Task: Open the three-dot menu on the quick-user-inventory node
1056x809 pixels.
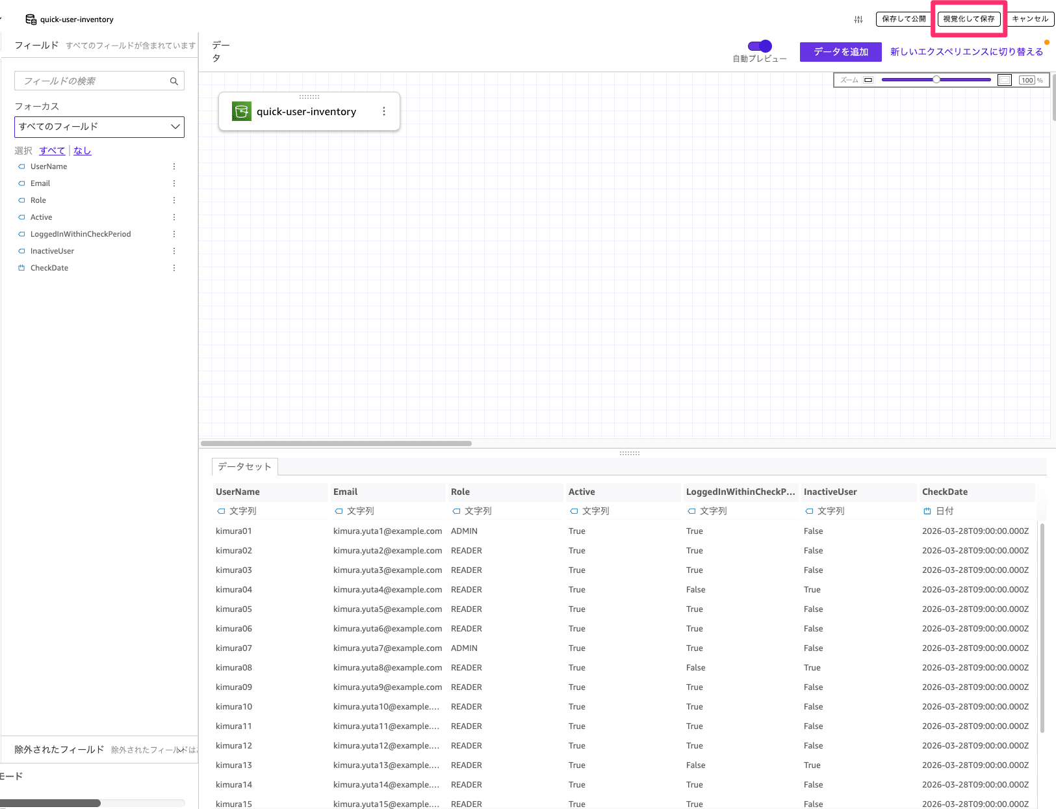Action: click(383, 111)
